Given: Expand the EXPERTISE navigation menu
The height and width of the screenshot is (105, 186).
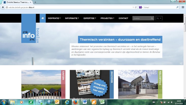Looking at the screenshot, I should point(90,18).
